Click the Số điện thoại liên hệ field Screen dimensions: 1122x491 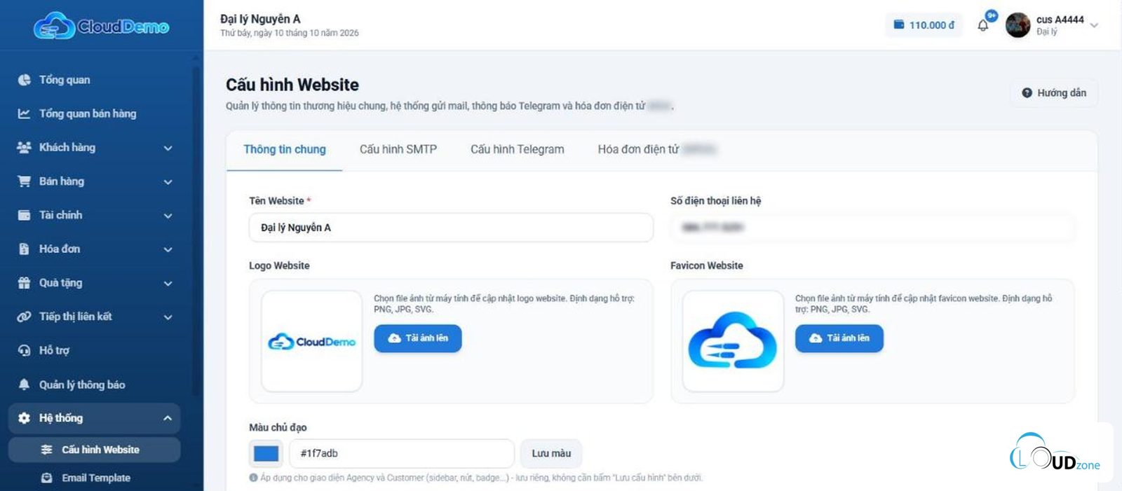coord(872,228)
